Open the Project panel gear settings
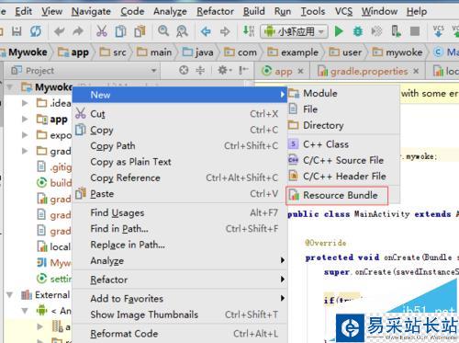This screenshot has height=343, width=459. pyautogui.click(x=224, y=70)
